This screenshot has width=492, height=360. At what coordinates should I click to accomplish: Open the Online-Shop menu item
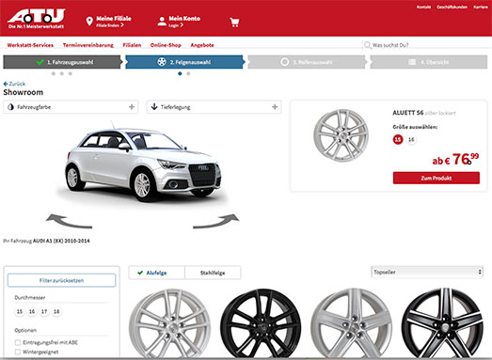(x=166, y=45)
